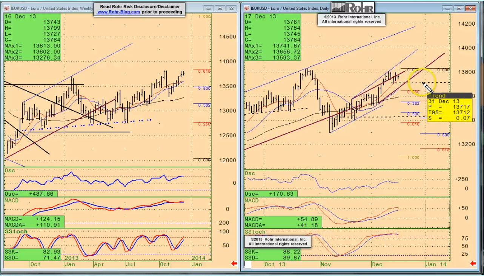The height and width of the screenshot is (276, 484).
Task: Click the daily chart window app icon
Action: click(246, 8)
